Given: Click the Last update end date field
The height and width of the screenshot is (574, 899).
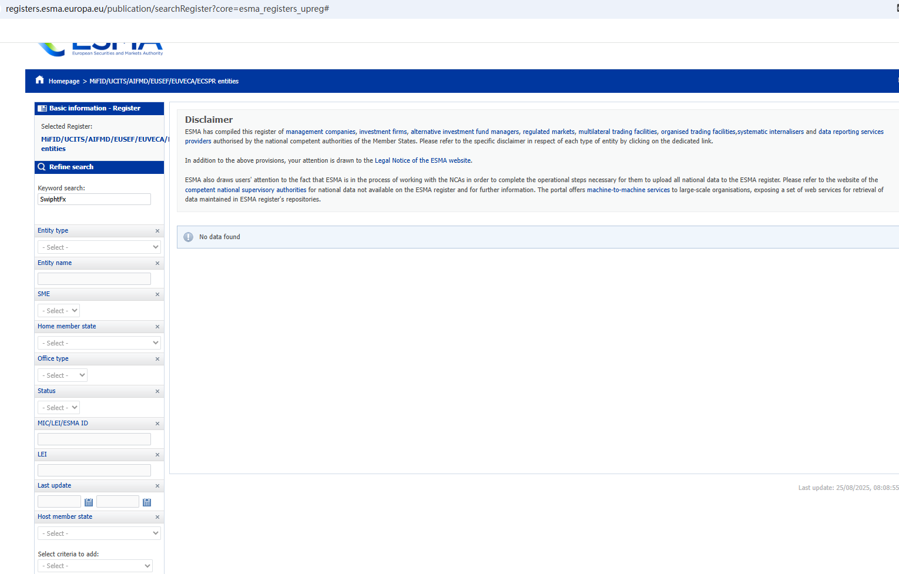Looking at the screenshot, I should (118, 502).
